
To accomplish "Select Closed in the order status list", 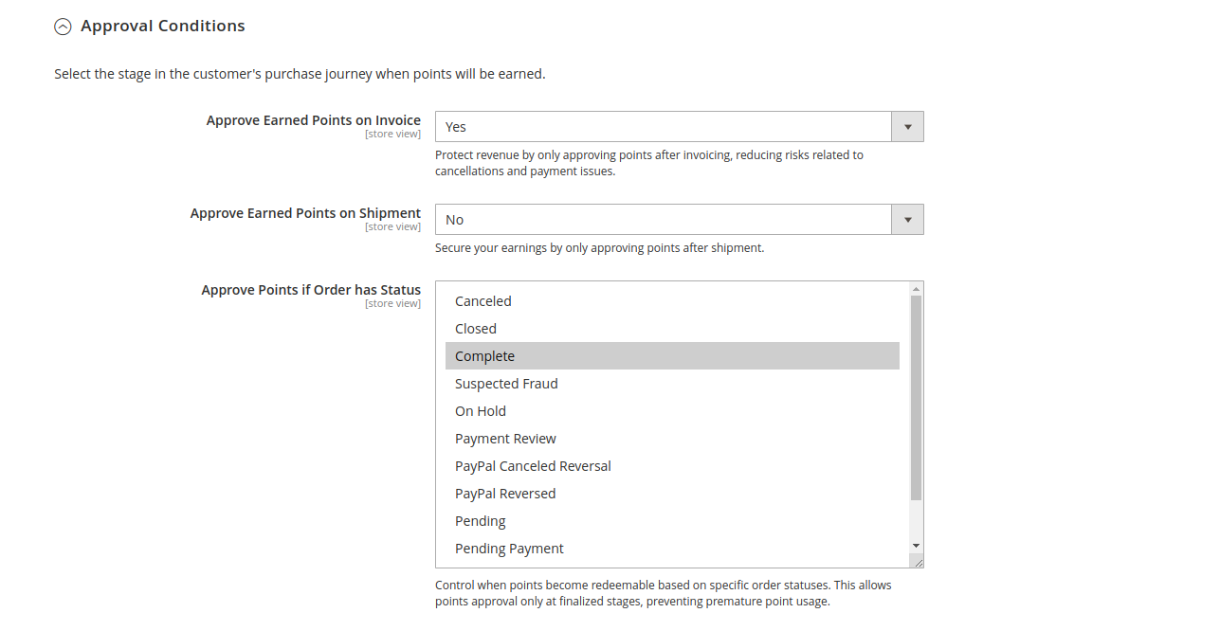I will click(x=475, y=328).
